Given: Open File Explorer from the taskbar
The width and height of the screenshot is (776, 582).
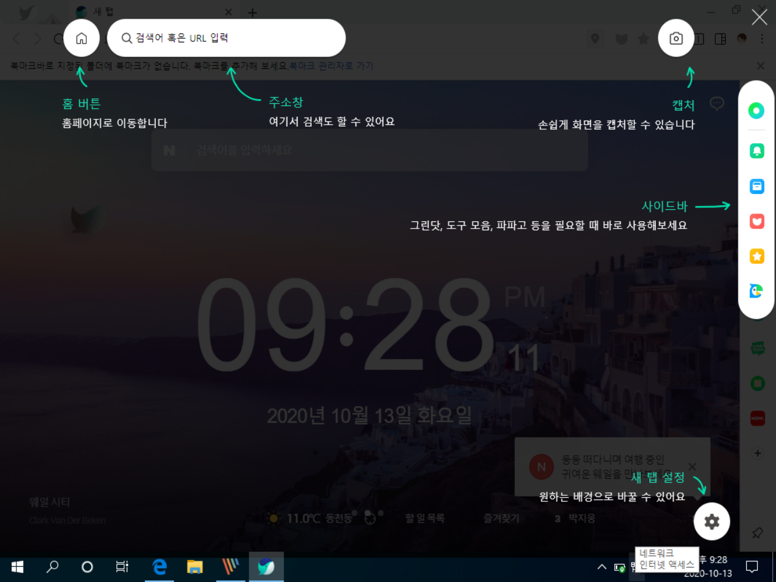Looking at the screenshot, I should click(195, 567).
